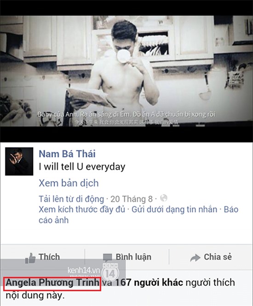The image size is (253, 306).
Task: Select Gửi dưới dạng tin nhắn
Action: coord(174,210)
